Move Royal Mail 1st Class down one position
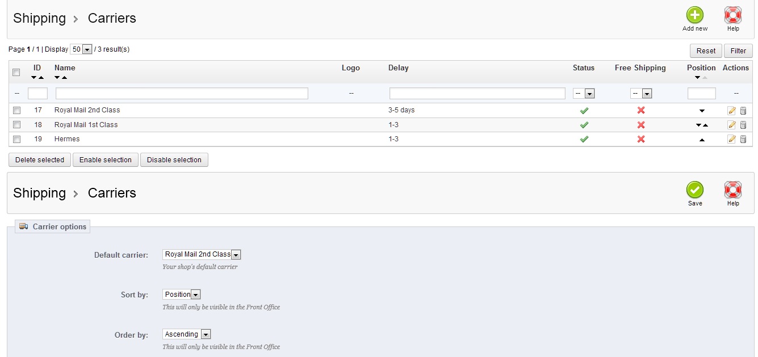758x357 pixels. [699, 125]
